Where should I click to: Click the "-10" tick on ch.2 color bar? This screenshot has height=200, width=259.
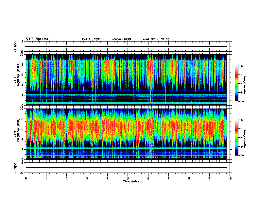click(242, 156)
